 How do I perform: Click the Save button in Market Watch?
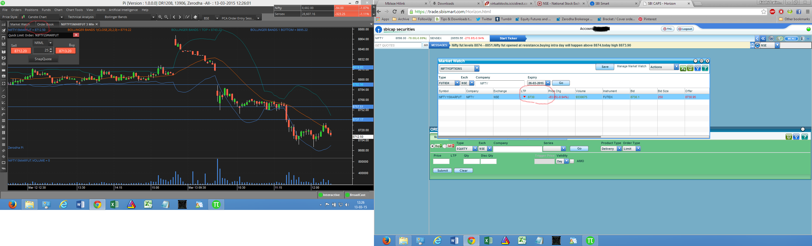pos(605,67)
